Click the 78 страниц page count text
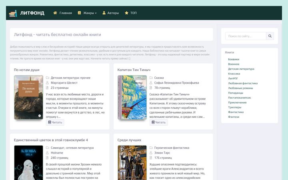This screenshot has height=180, width=288. 162,88
